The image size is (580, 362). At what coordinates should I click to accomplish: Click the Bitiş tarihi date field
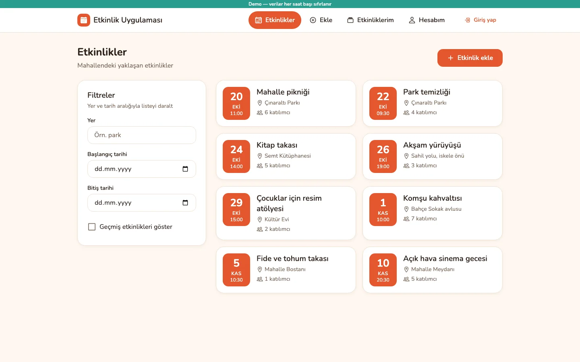coord(142,203)
